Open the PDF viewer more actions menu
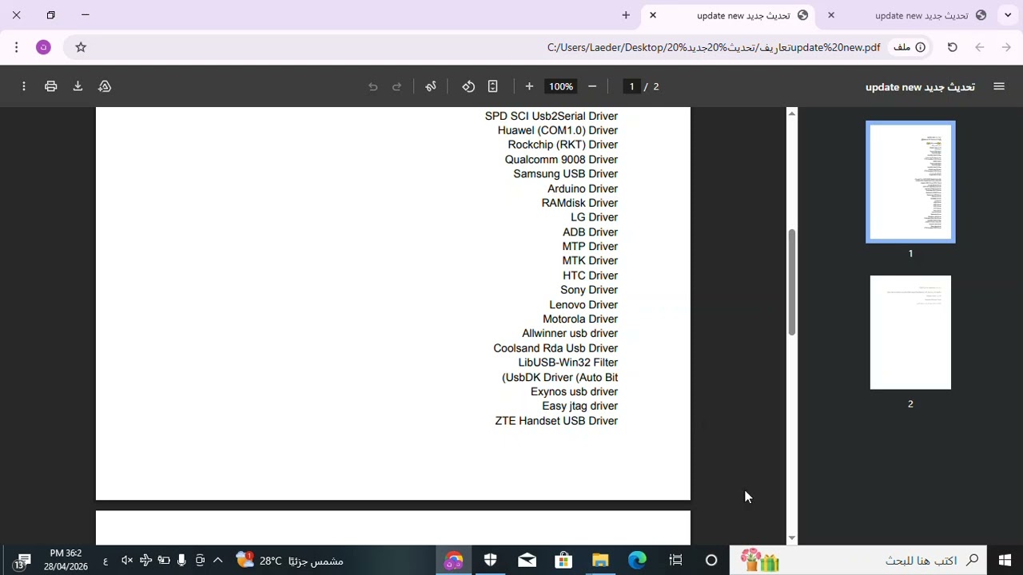1023x575 pixels. (24, 86)
